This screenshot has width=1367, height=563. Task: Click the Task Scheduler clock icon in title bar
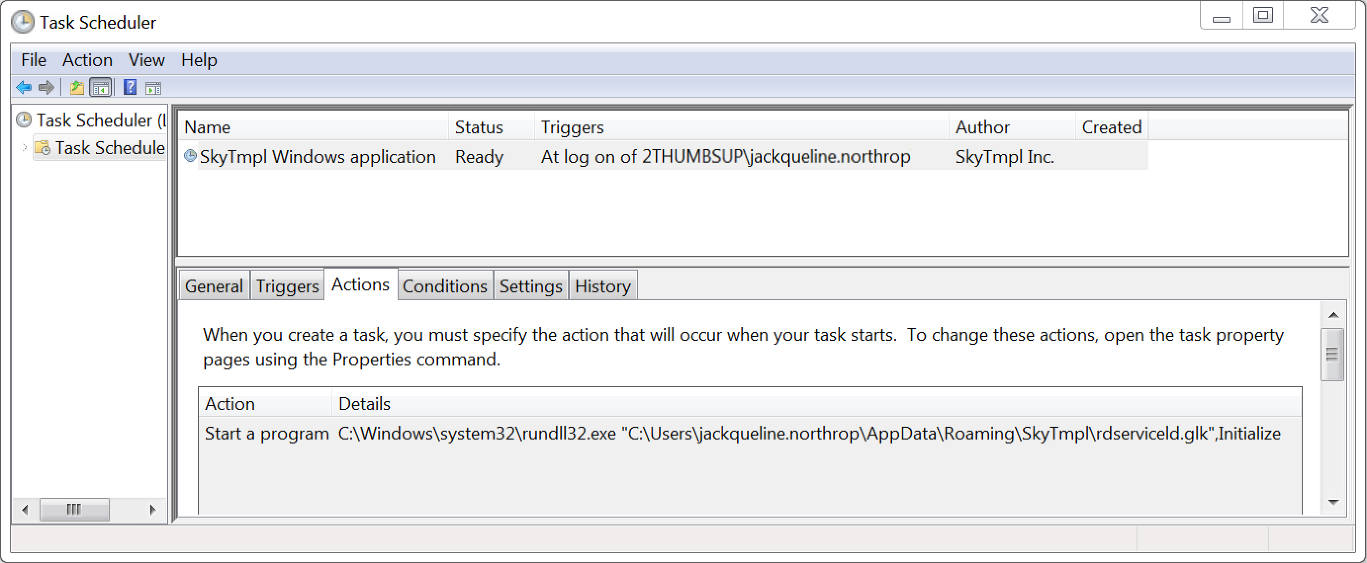22,22
